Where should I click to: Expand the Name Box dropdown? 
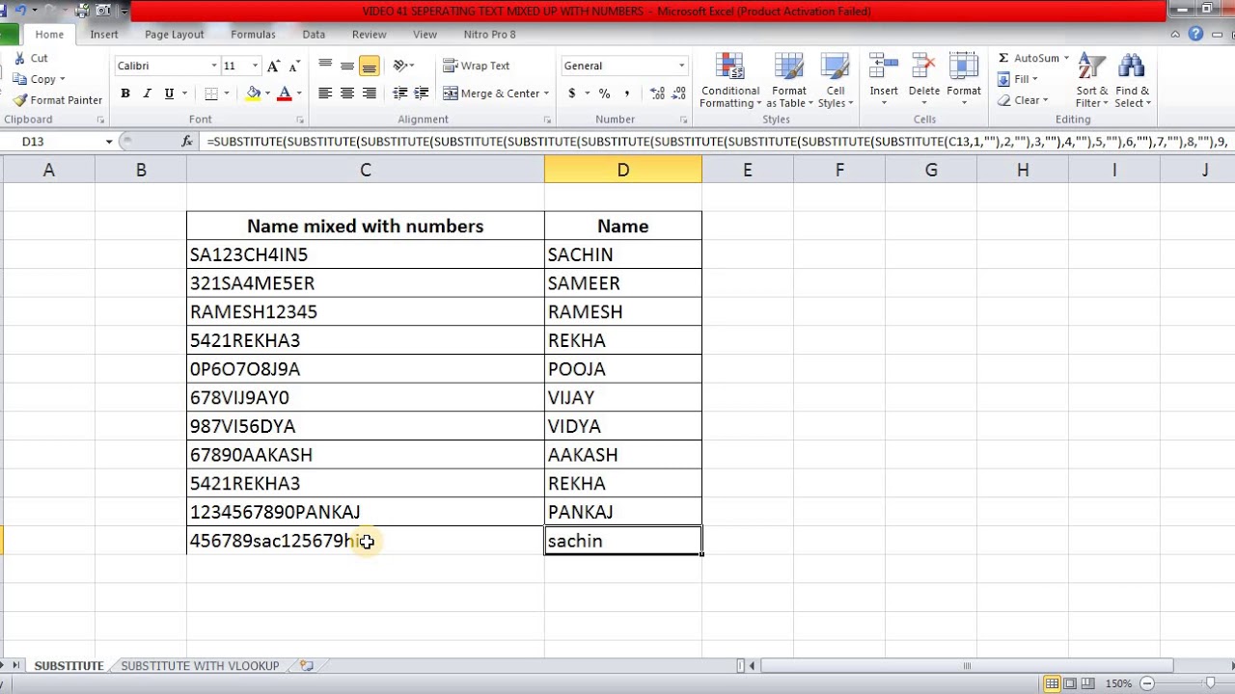(109, 141)
